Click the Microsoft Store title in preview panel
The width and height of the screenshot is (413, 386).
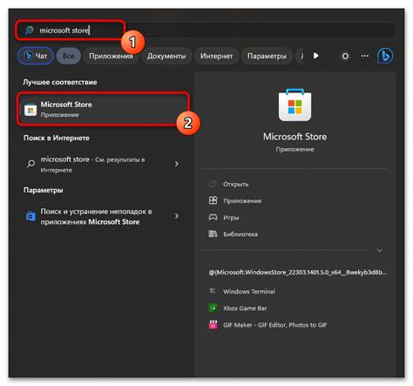tap(295, 137)
